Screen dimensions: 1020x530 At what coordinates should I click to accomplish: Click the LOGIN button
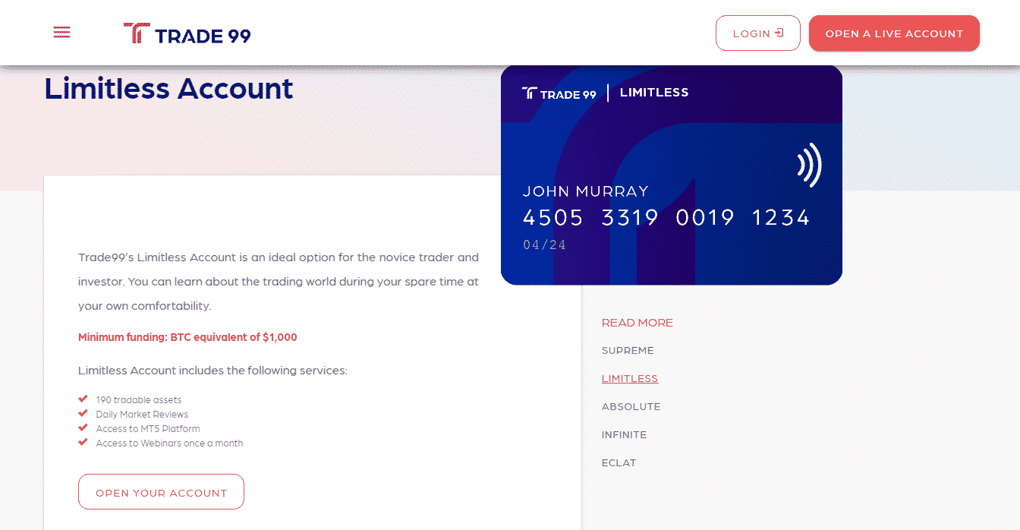(x=758, y=33)
